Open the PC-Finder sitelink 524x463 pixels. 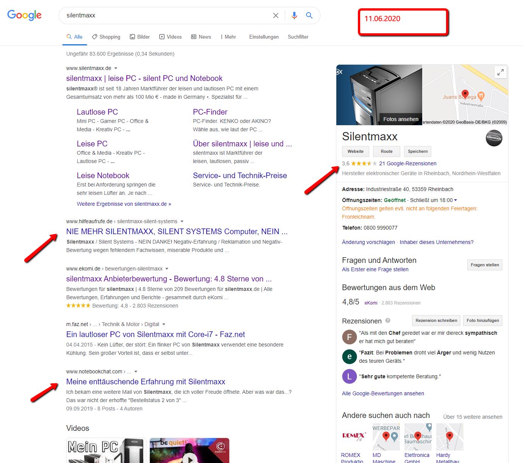point(210,112)
